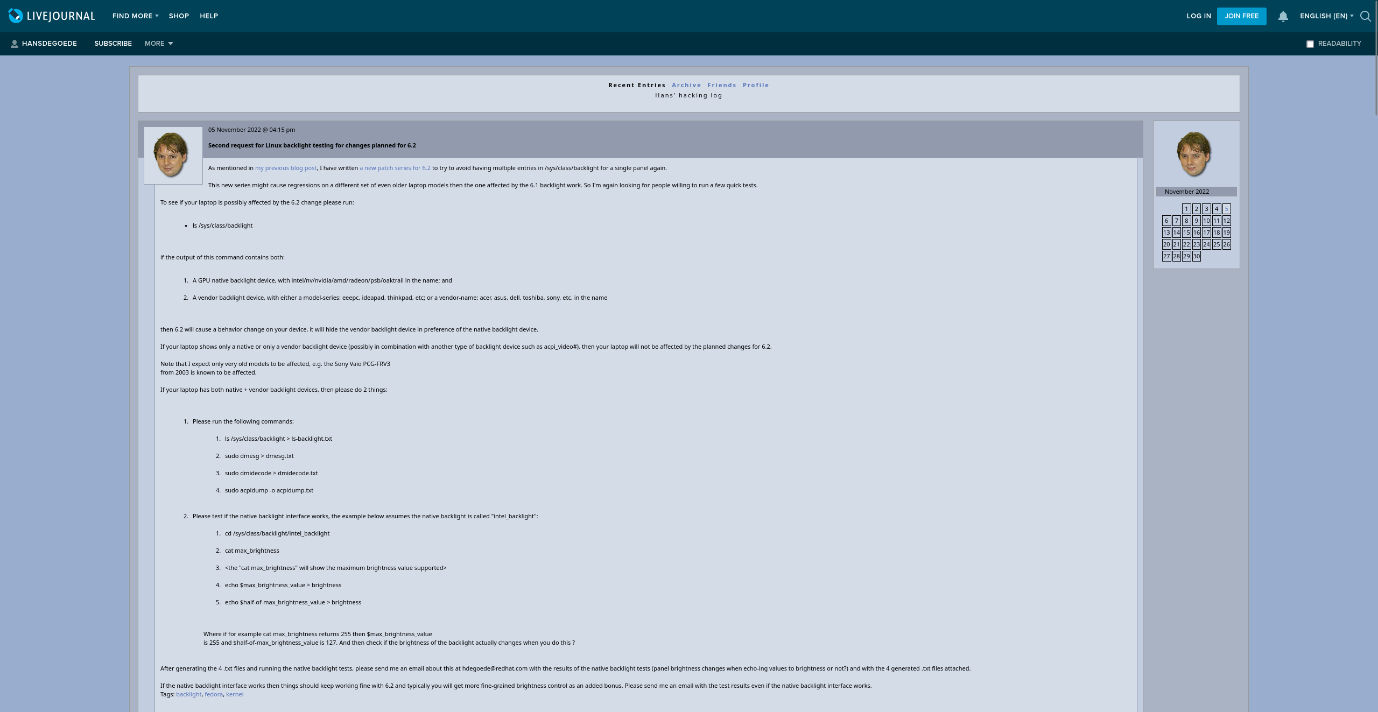Click the JOIN FREE button
Image resolution: width=1378 pixels, height=712 pixels.
click(1242, 16)
